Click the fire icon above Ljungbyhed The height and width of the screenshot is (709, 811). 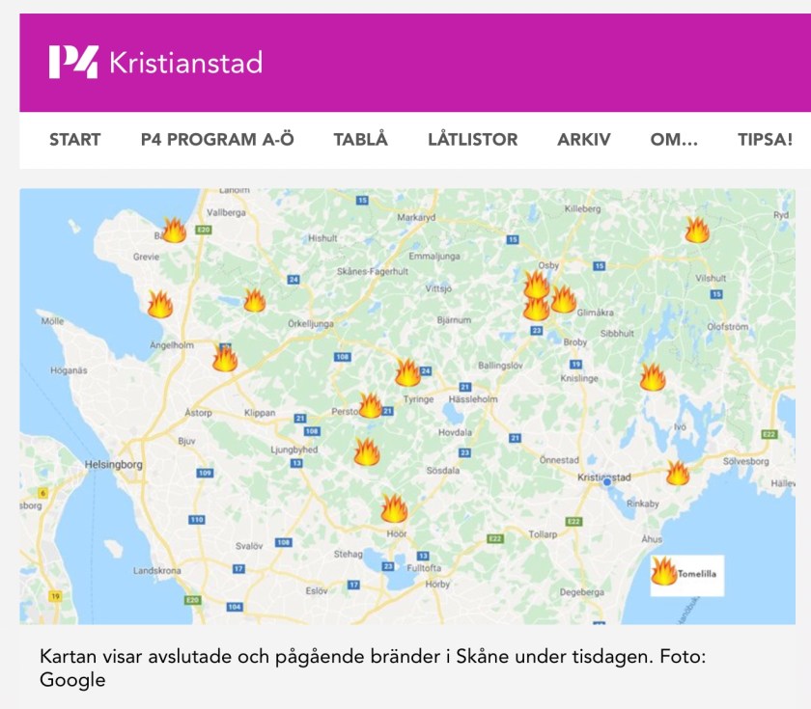click(x=367, y=451)
